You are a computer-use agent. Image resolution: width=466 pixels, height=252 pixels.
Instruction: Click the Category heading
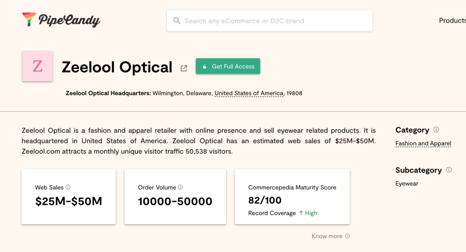[x=412, y=130]
